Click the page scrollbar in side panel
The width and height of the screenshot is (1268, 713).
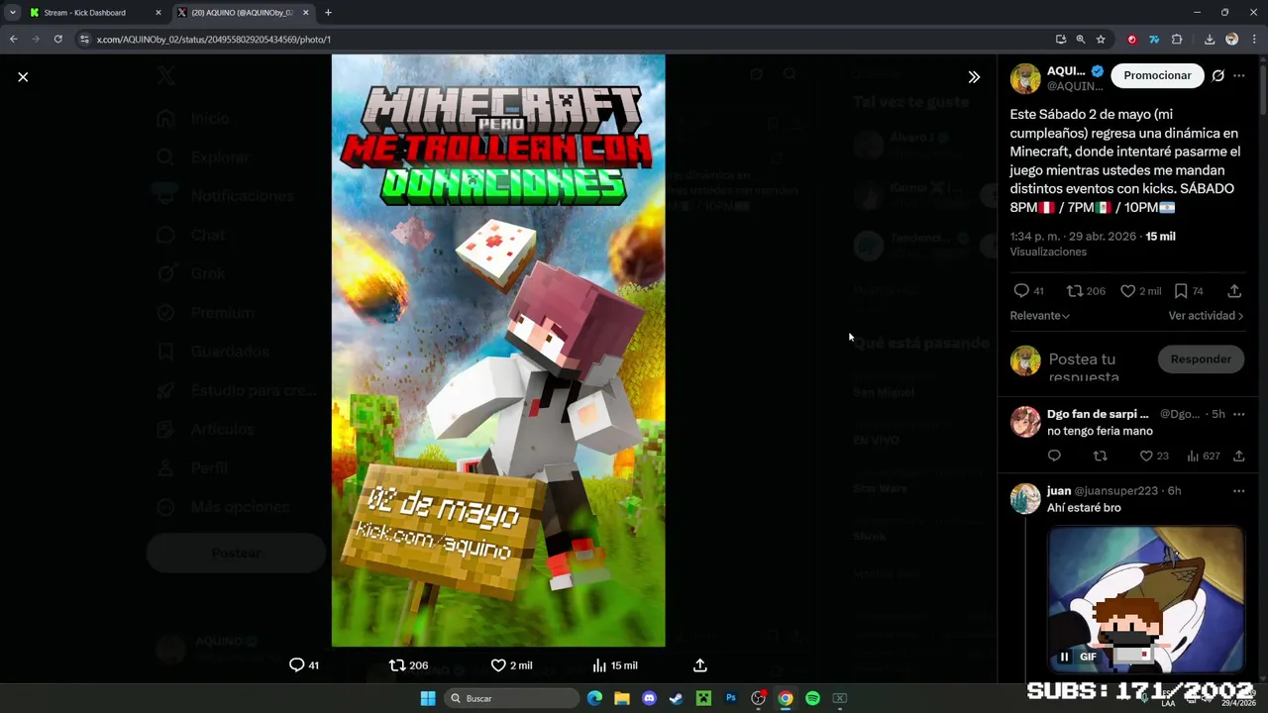click(x=1263, y=89)
